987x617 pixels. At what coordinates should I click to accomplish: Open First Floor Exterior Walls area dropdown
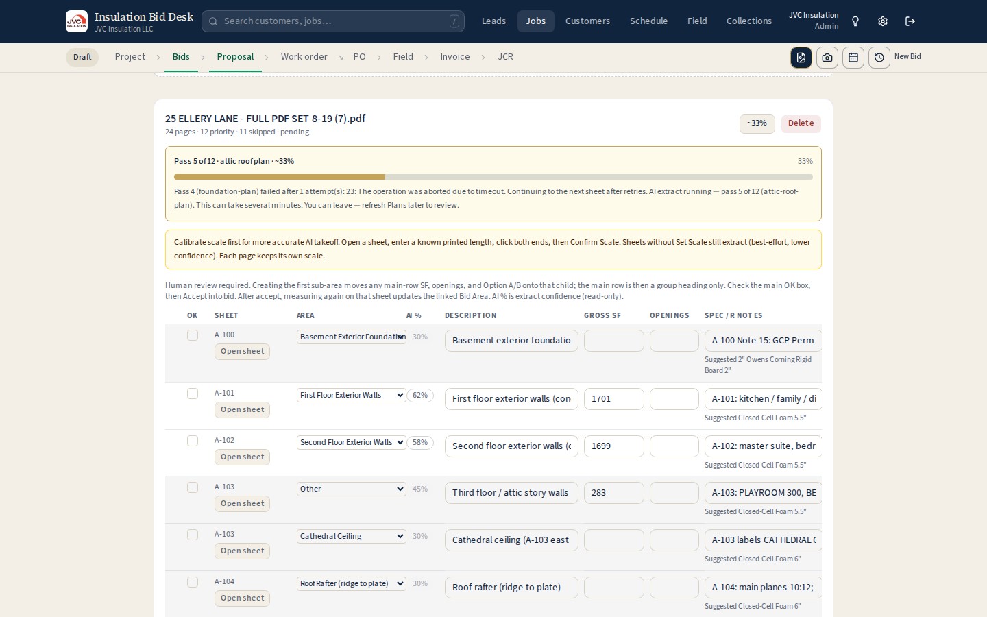coord(352,395)
